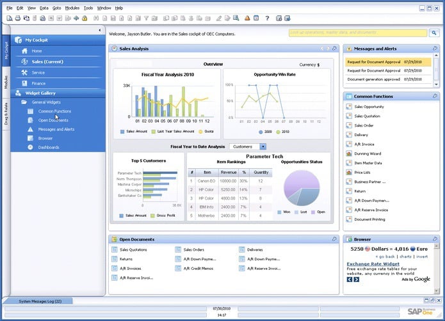Click the Browser widget settings wrench
Viewport: 445px width, 321px height.
pos(435,239)
